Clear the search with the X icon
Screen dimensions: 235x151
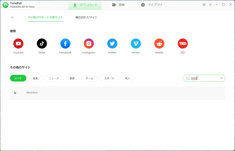(x=221, y=78)
